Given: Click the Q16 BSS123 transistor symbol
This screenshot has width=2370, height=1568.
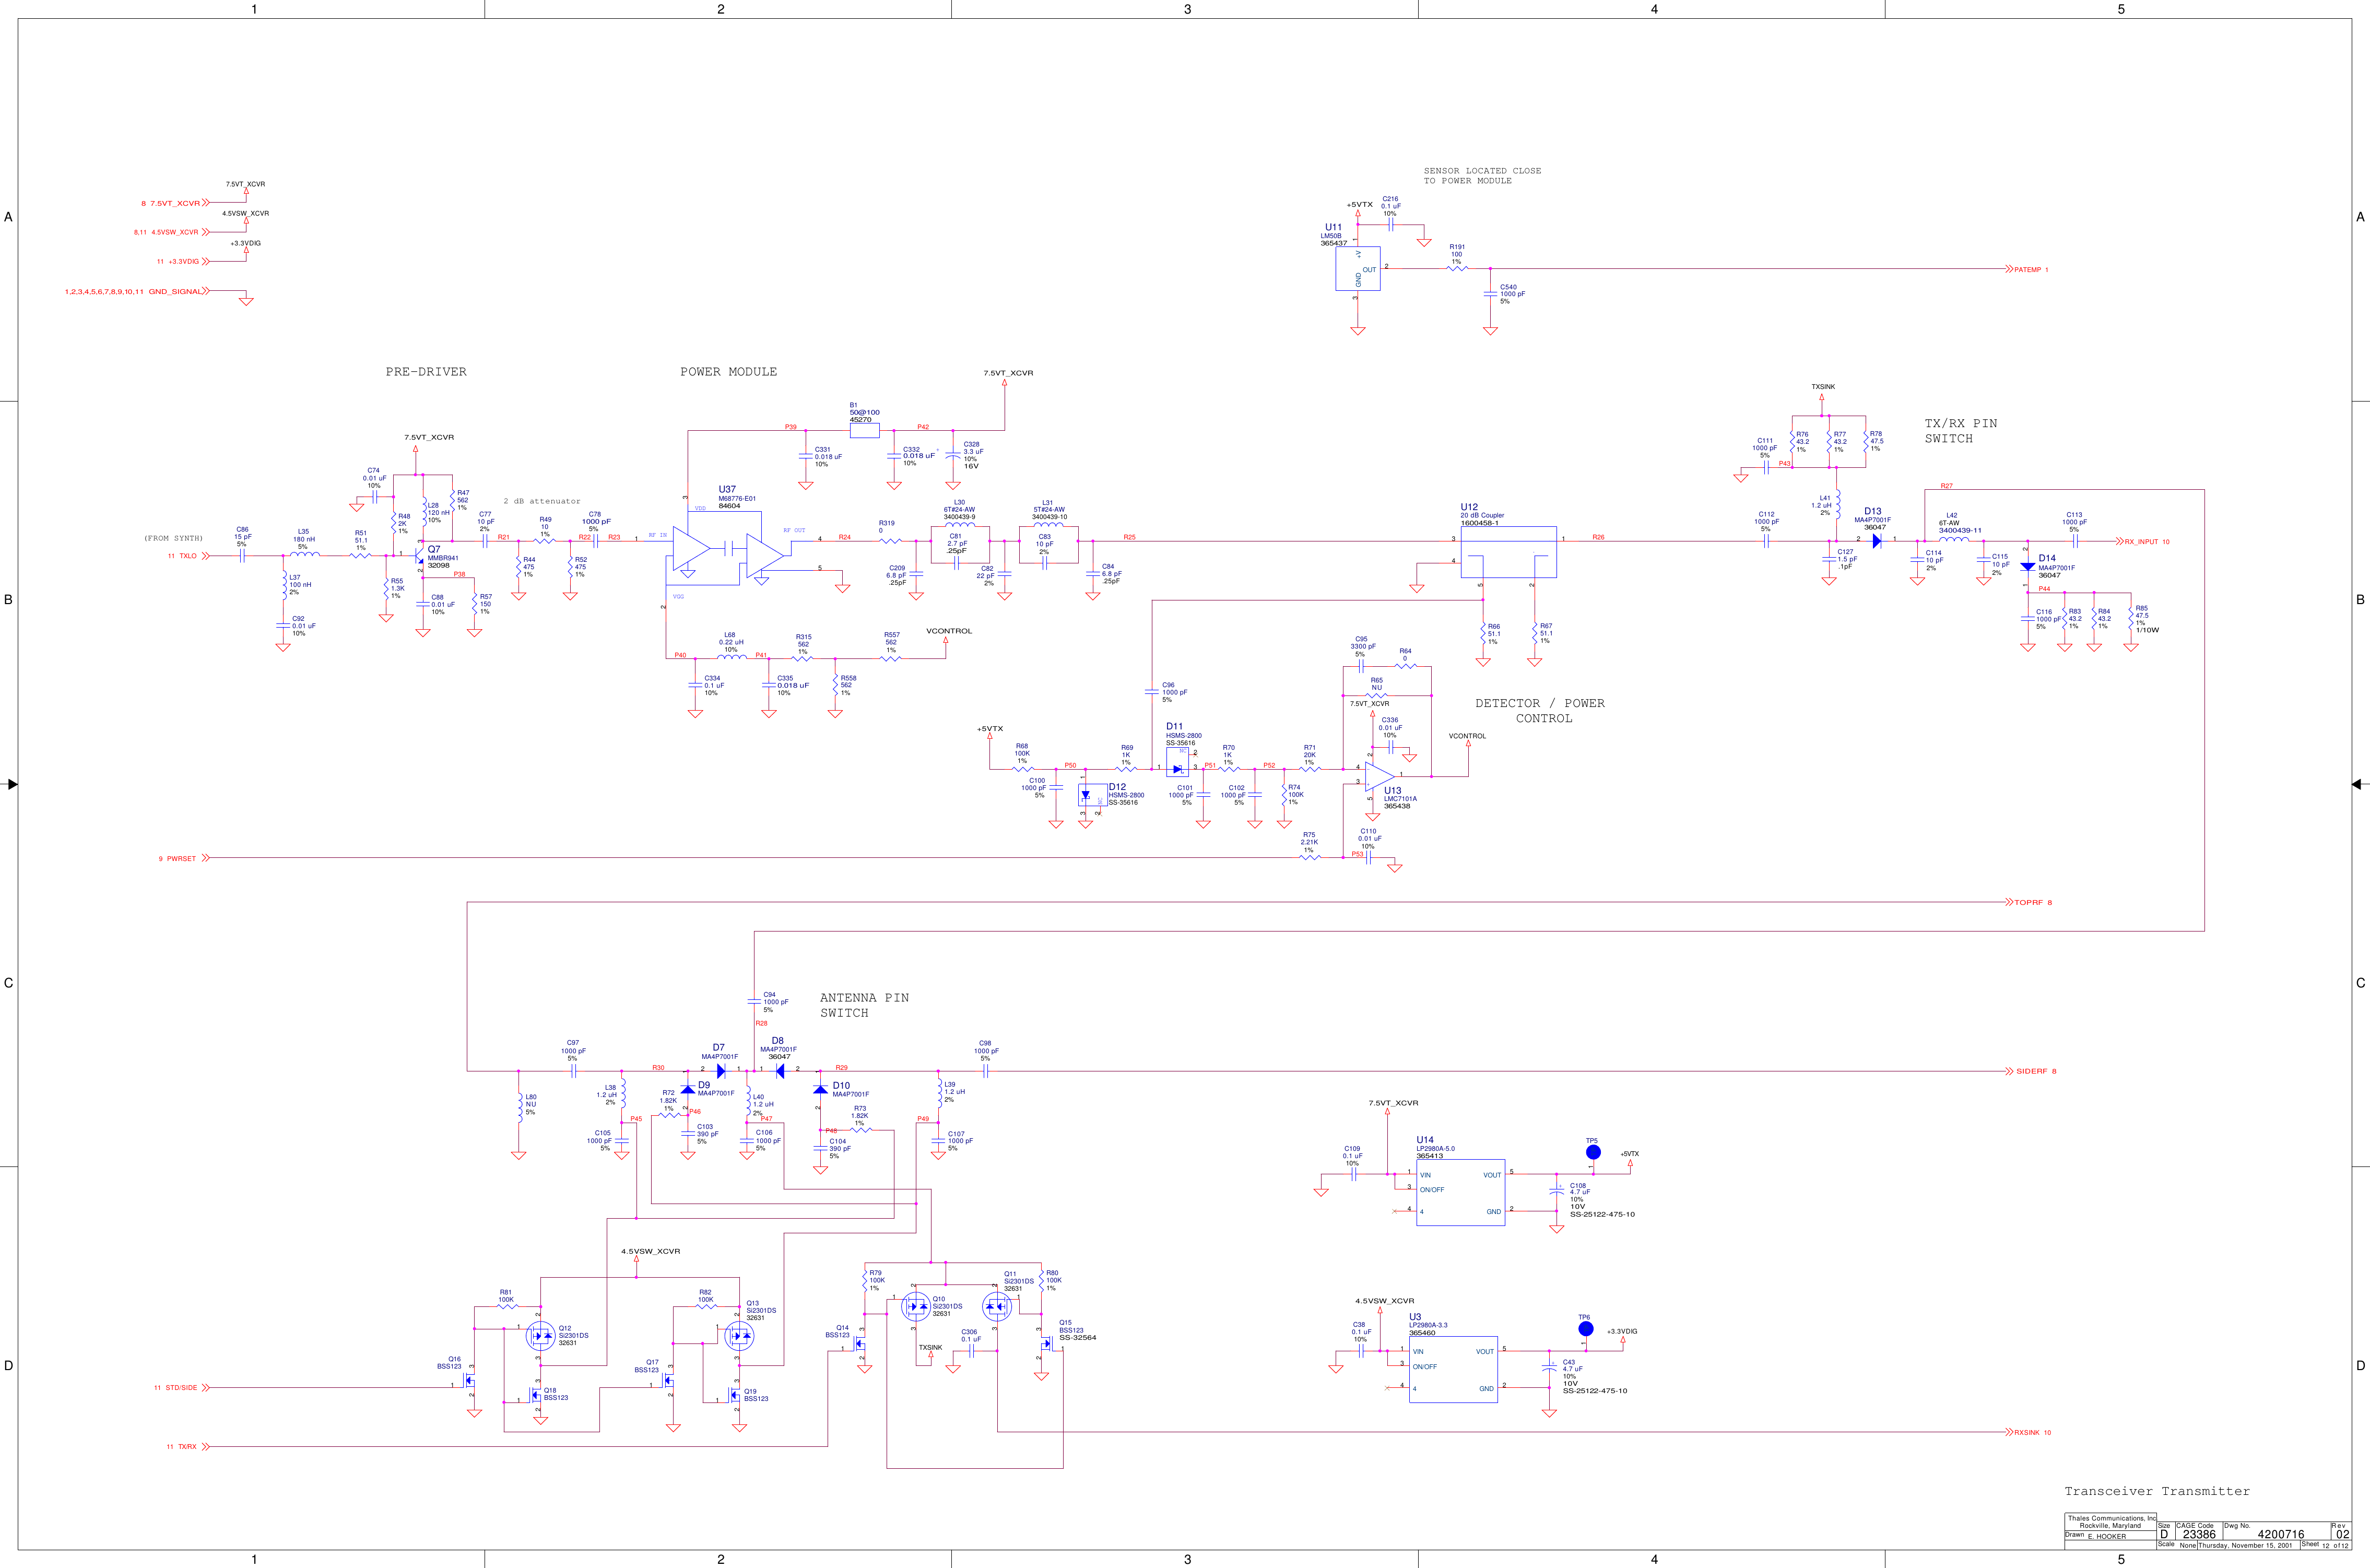Looking at the screenshot, I should point(468,1381).
